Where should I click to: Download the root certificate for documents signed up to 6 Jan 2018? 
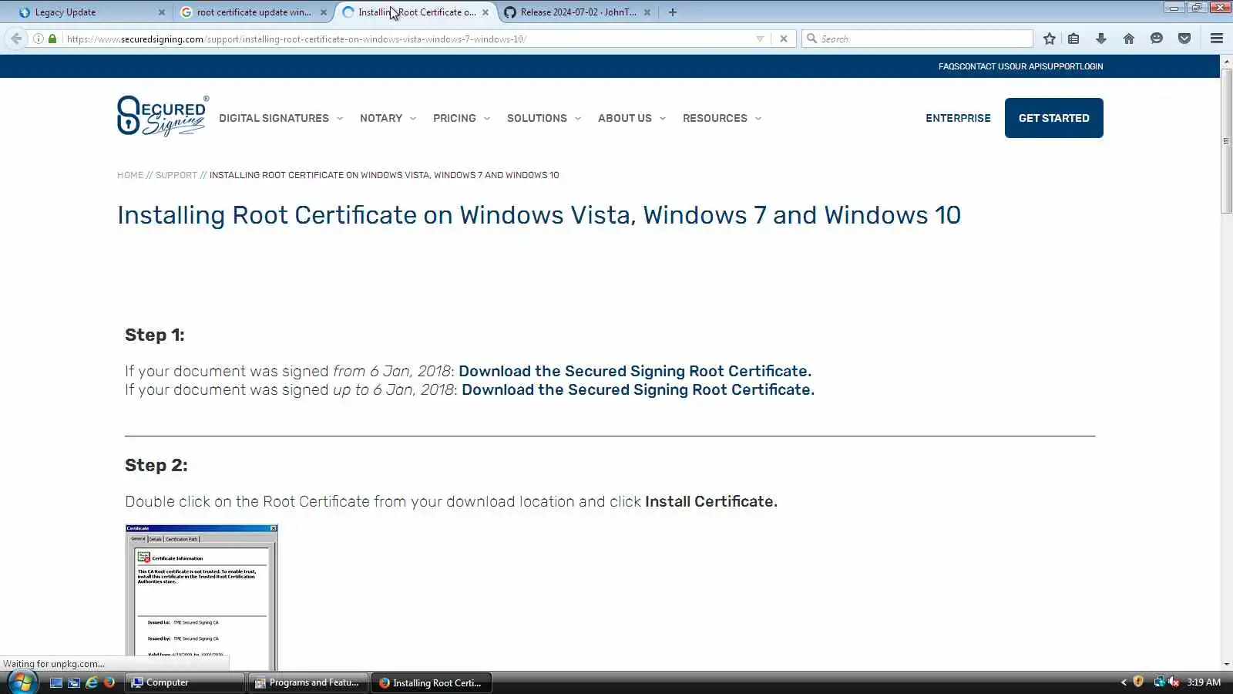click(x=638, y=389)
